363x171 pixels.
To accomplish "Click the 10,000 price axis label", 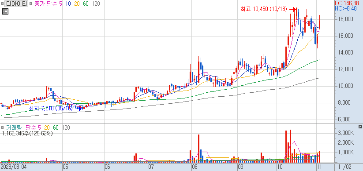I will (345, 86).
